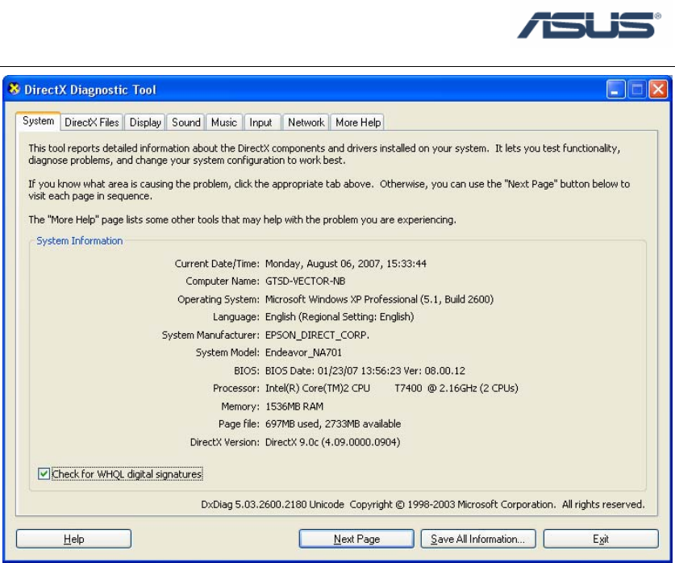The height and width of the screenshot is (563, 675).
Task: Minimize the DirectX Diagnostic Tool window
Action: pyautogui.click(x=616, y=90)
